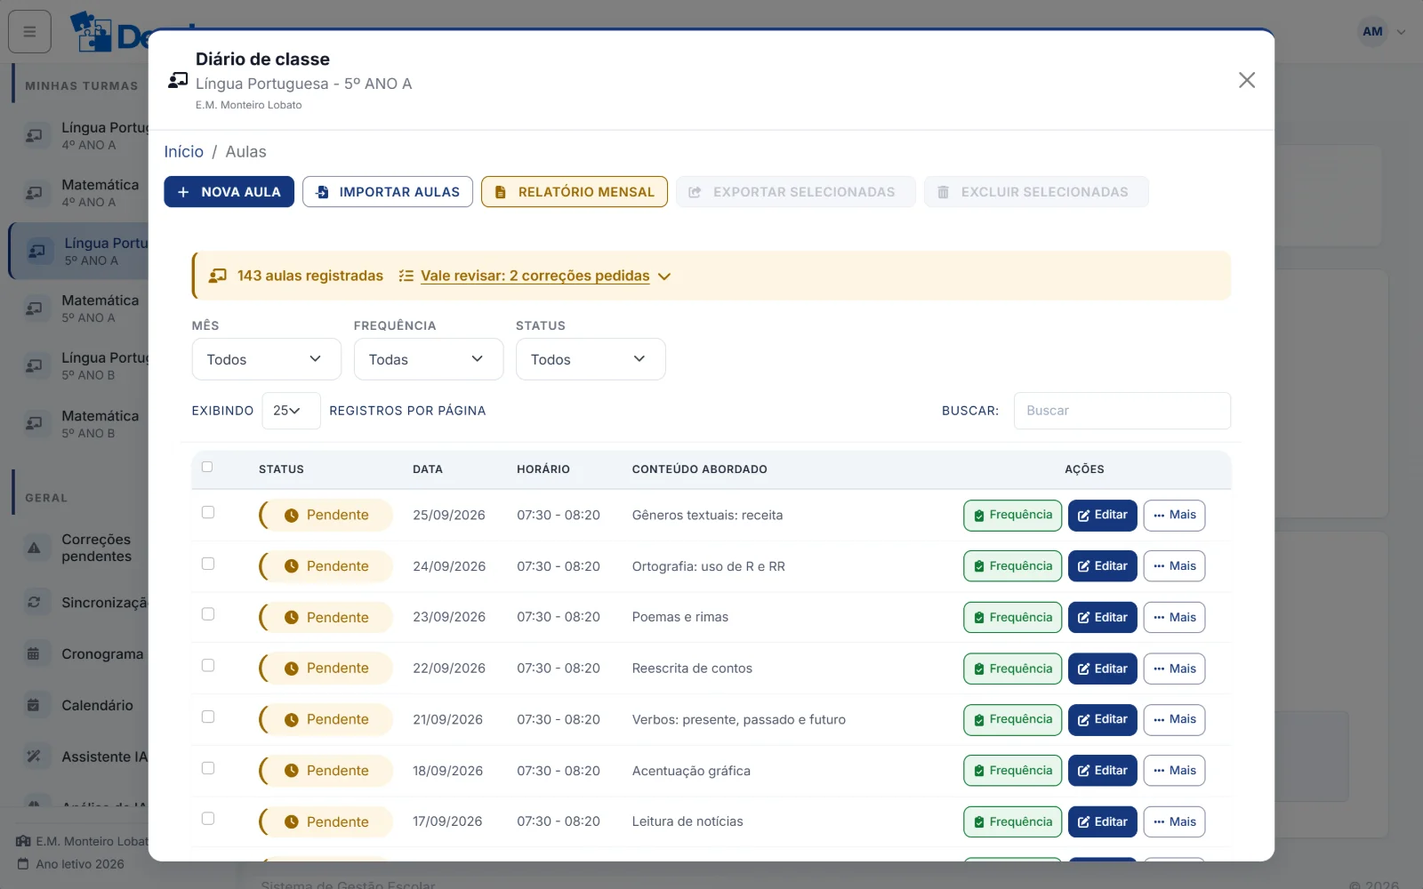The image size is (1423, 889).
Task: Edit the Acentuação gráfica lesson
Action: pos(1102,771)
